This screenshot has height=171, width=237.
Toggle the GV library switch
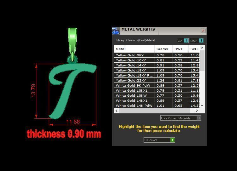(x=183, y=41)
